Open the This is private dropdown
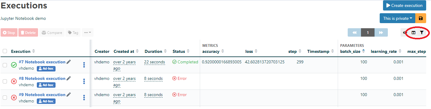431x109 pixels. click(397, 18)
